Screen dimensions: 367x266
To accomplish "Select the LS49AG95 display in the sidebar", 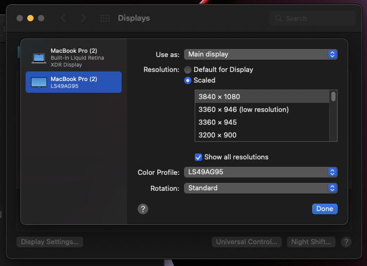I will [x=74, y=82].
